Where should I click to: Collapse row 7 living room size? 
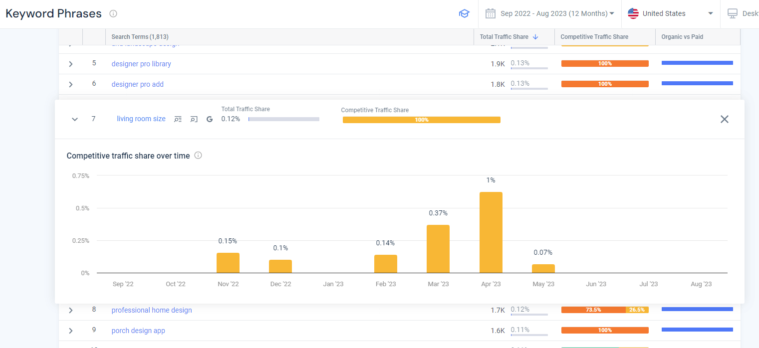[75, 119]
